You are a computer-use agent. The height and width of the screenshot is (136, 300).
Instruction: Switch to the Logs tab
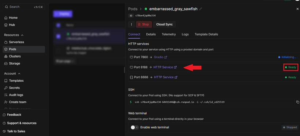tap(185, 35)
